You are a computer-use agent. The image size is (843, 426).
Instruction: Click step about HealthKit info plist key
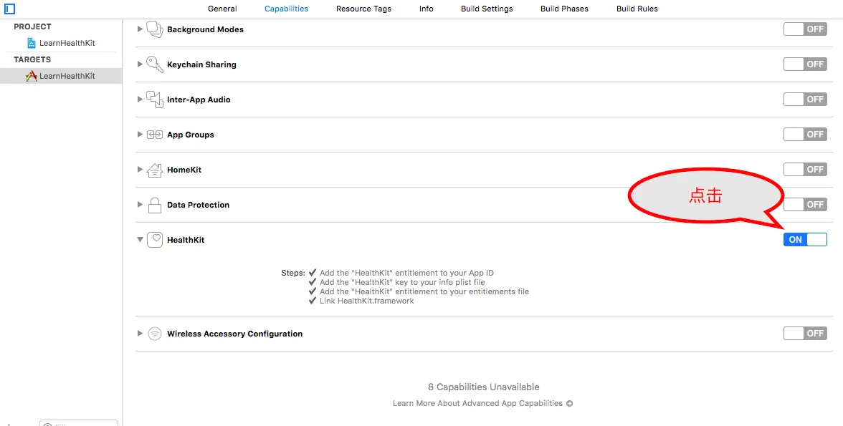click(402, 282)
